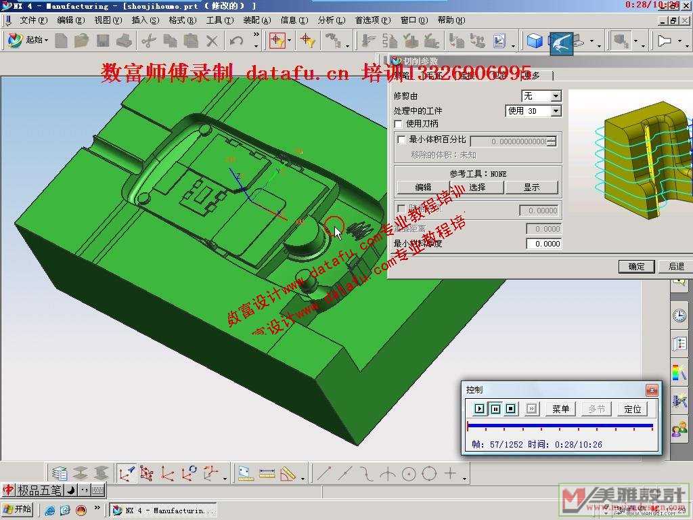Viewport: 693px width, 520px height.
Task: Click the clock icon in right sidebar
Action: point(679,316)
